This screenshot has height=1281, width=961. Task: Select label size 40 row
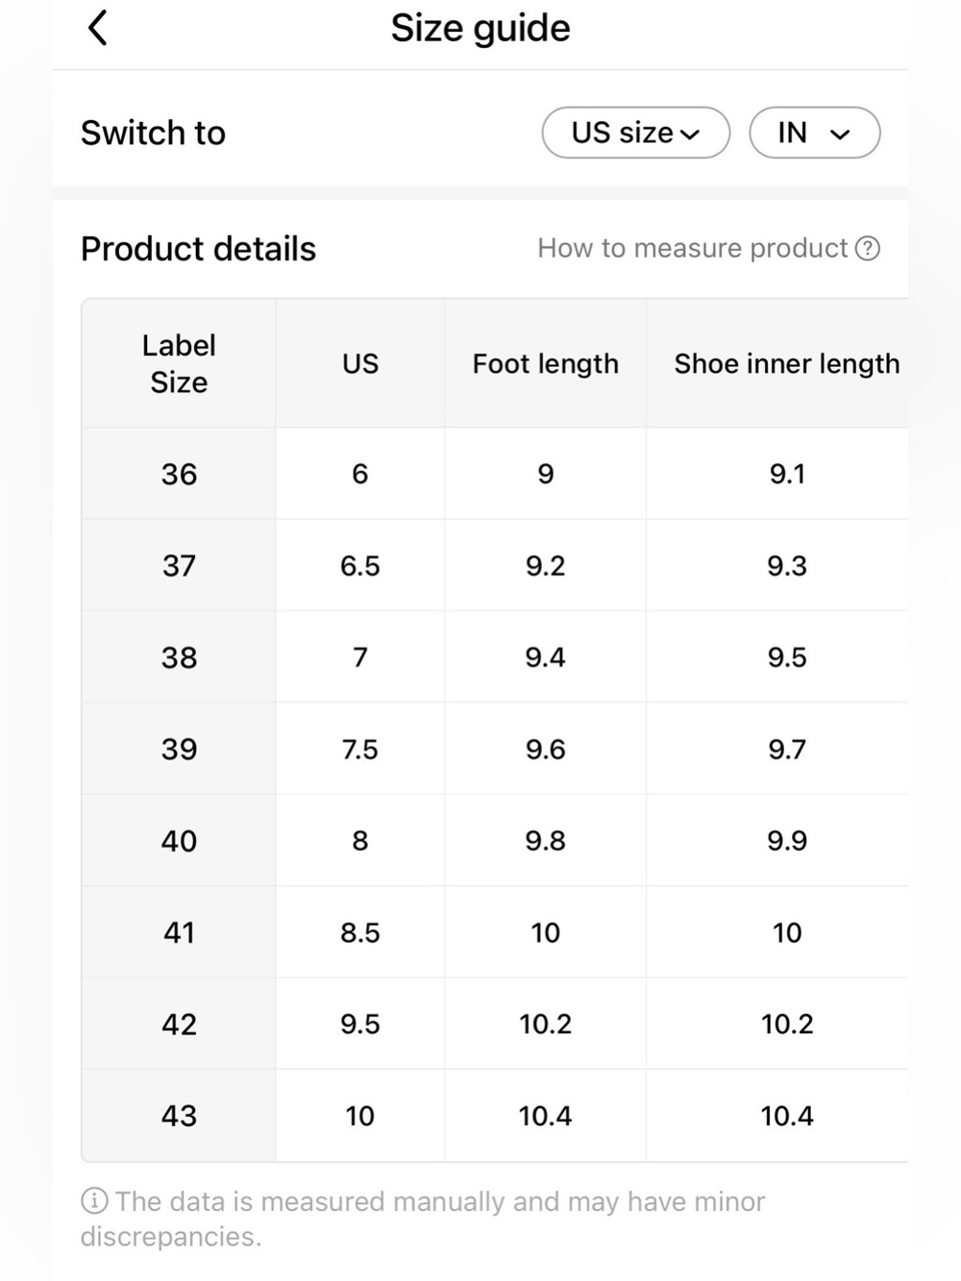pos(495,841)
